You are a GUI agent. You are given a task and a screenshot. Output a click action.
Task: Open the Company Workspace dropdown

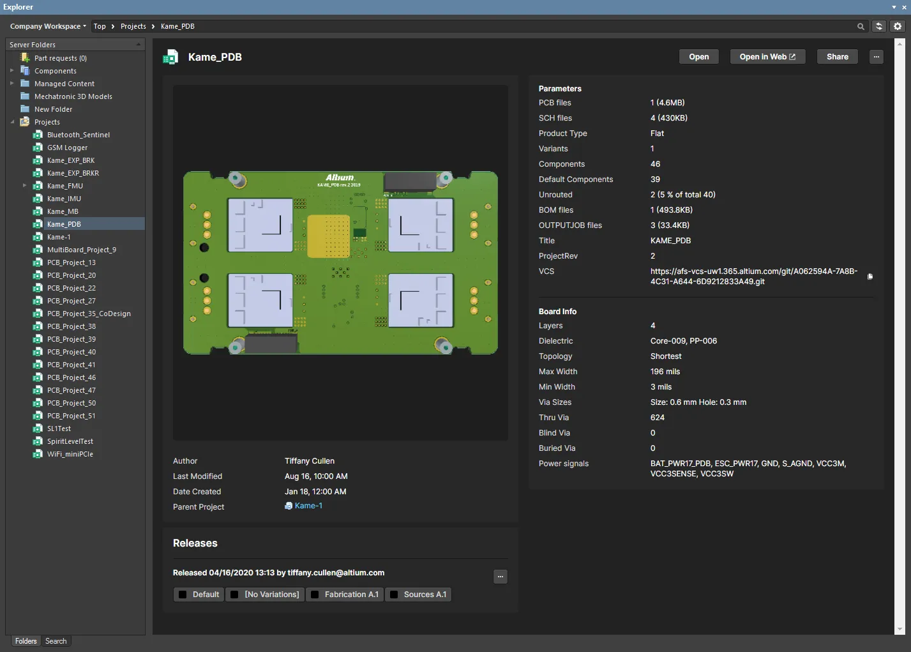(48, 26)
